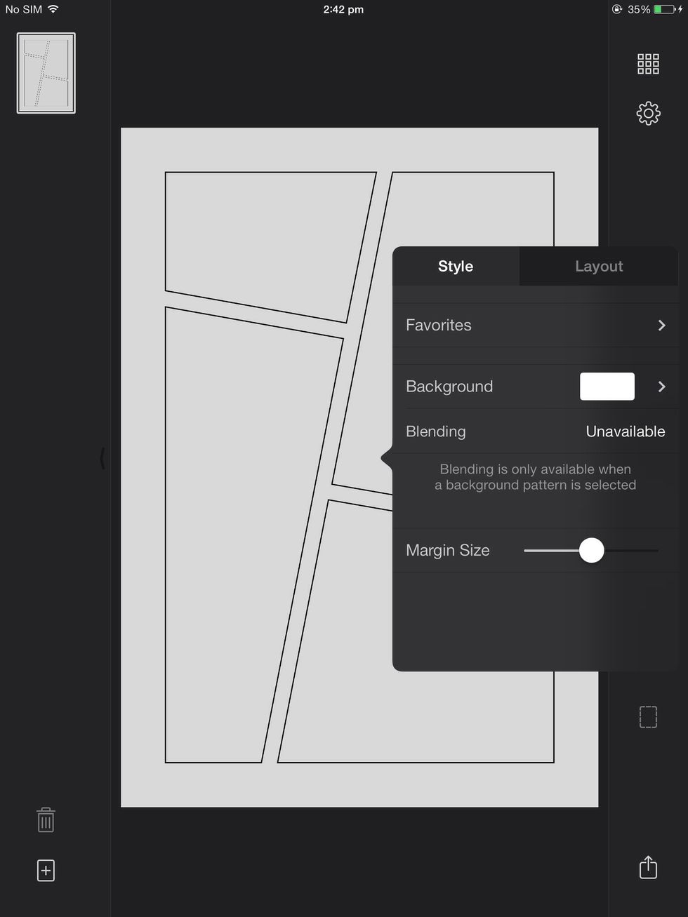
Task: Switch to the Style tab
Action: (x=456, y=266)
